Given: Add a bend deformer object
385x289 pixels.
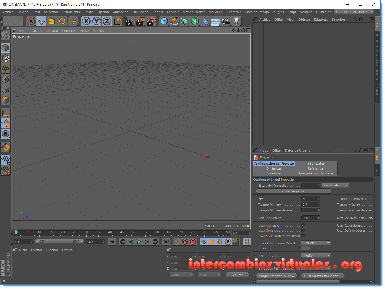Looking at the screenshot, I should pyautogui.click(x=205, y=21).
